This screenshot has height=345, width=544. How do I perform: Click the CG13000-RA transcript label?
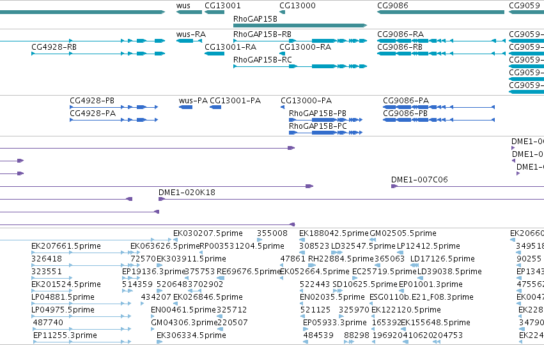pos(306,47)
